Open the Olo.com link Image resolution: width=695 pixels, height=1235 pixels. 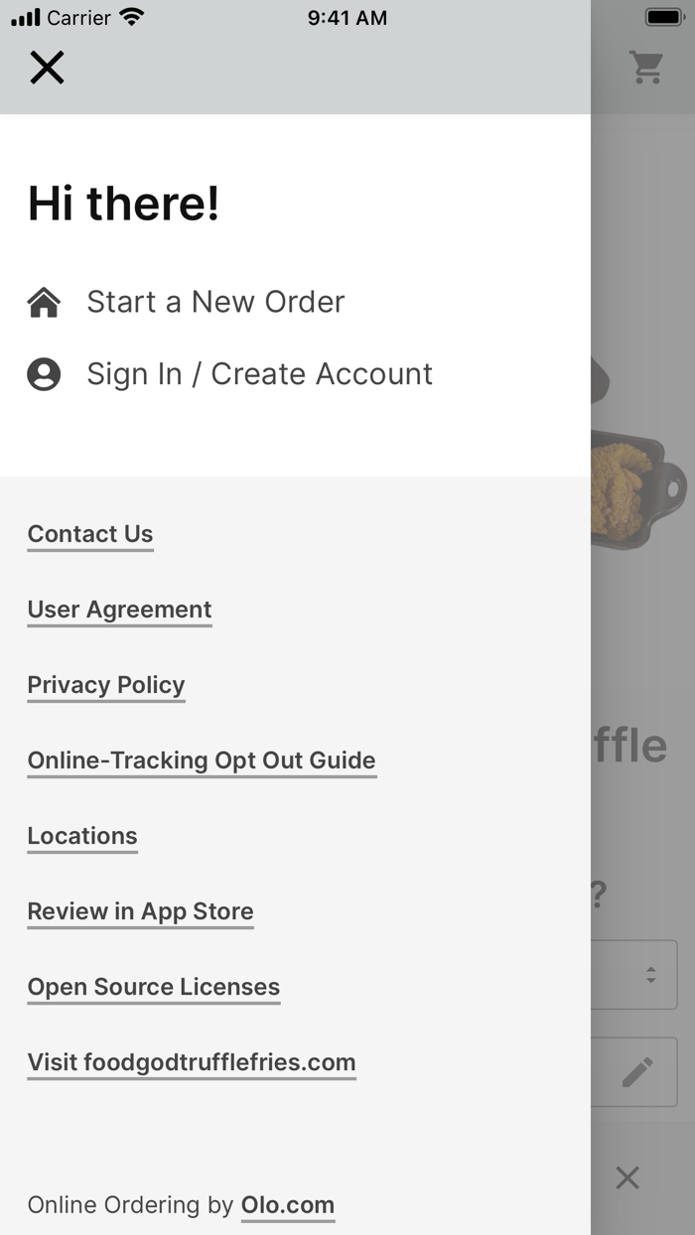(288, 1205)
